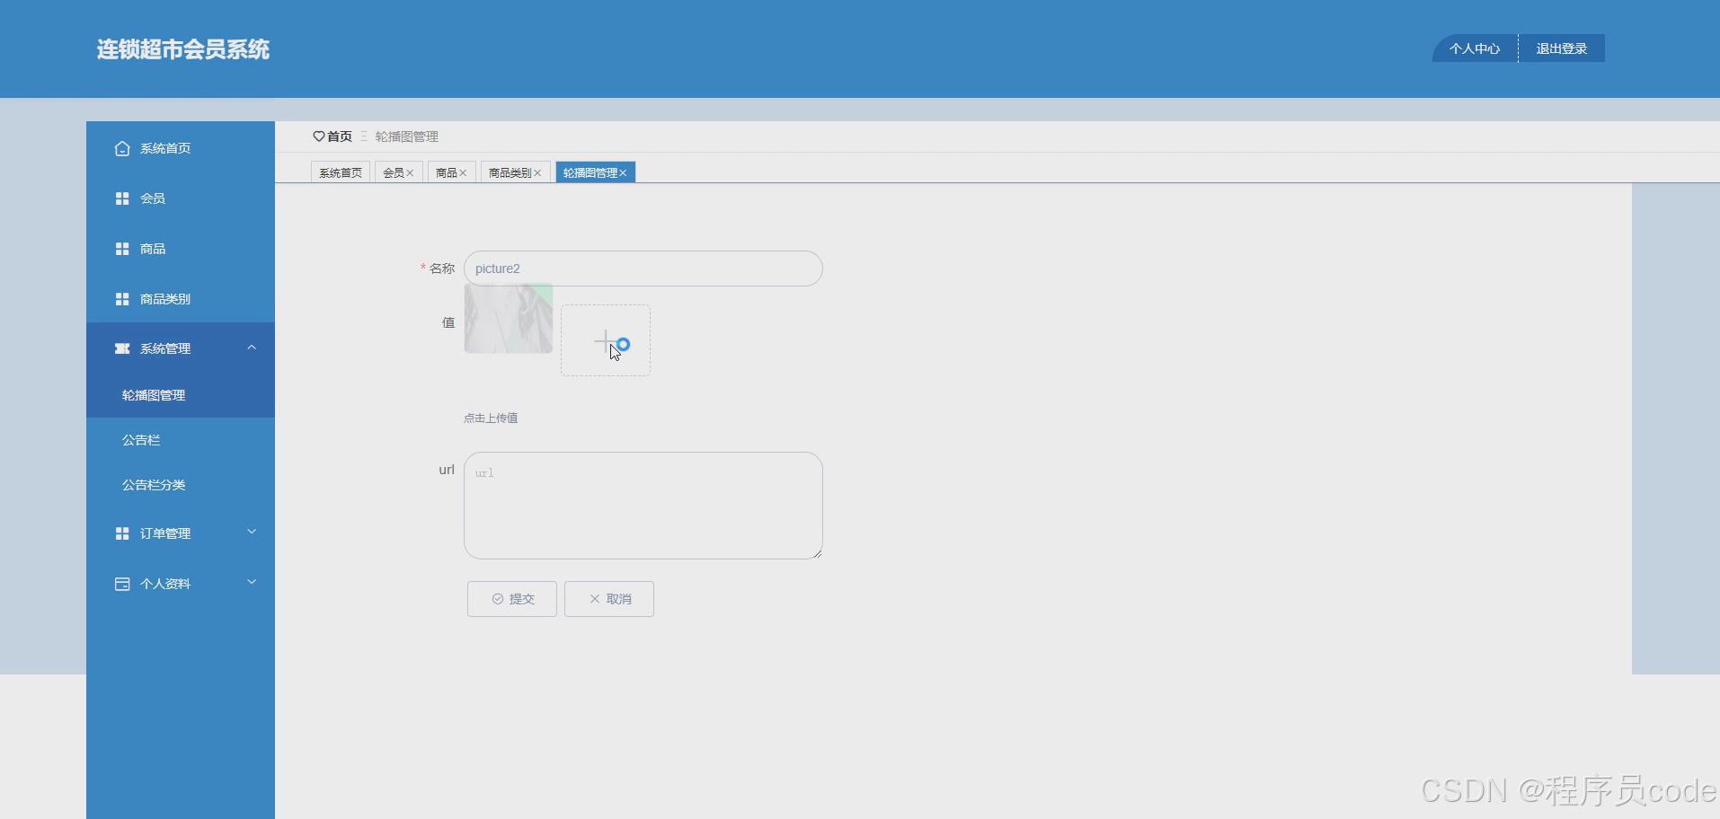Close the 会员 tab with its X
Image resolution: width=1720 pixels, height=819 pixels.
[x=410, y=173]
